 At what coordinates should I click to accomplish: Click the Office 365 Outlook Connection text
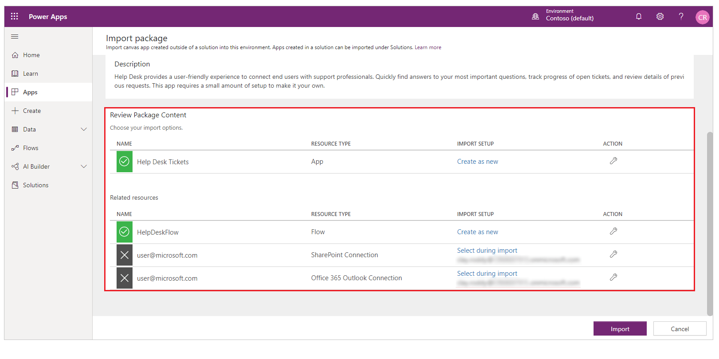point(356,278)
